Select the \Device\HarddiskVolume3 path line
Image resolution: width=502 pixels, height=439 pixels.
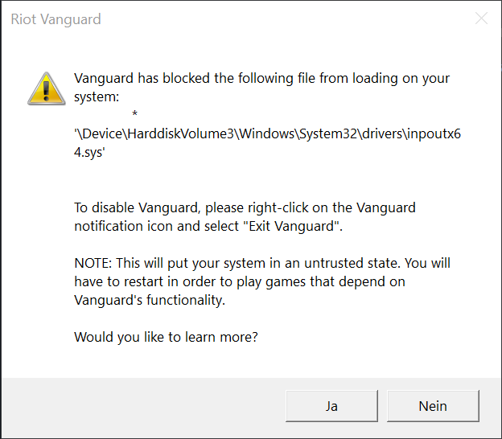coord(267,135)
